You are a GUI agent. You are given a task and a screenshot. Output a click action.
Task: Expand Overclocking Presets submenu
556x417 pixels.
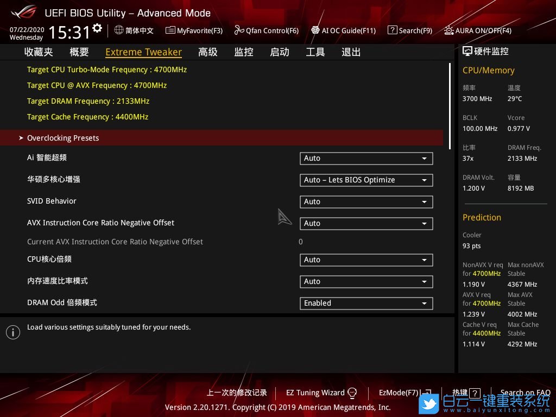(x=63, y=138)
